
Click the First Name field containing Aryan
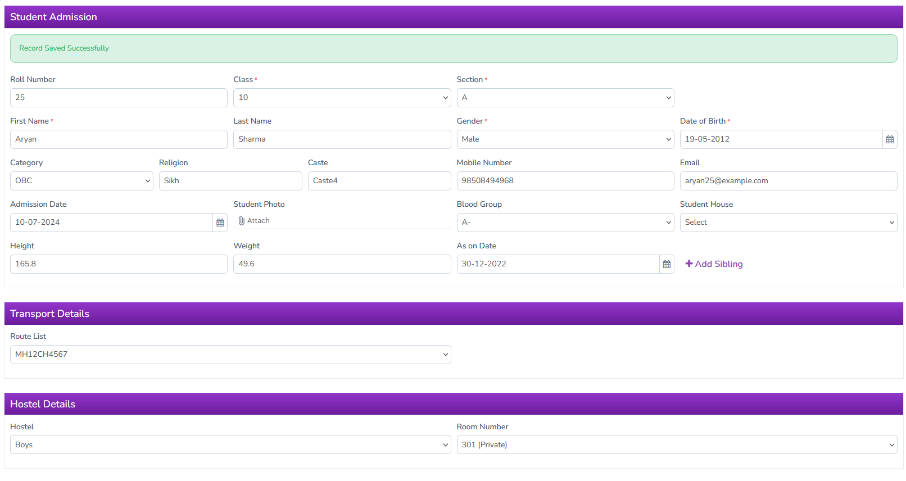119,139
